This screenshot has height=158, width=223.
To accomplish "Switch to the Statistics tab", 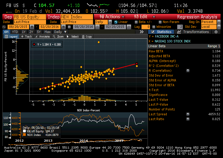I will [x=161, y=32].
